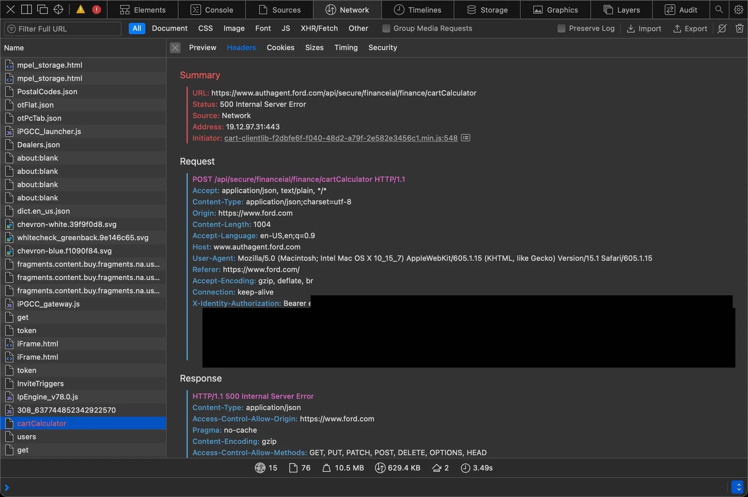Click the Import button

[644, 29]
